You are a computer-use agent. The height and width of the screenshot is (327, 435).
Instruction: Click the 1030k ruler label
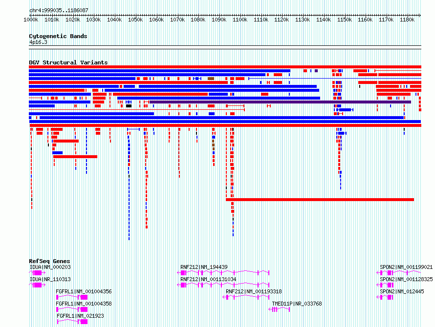93,20
